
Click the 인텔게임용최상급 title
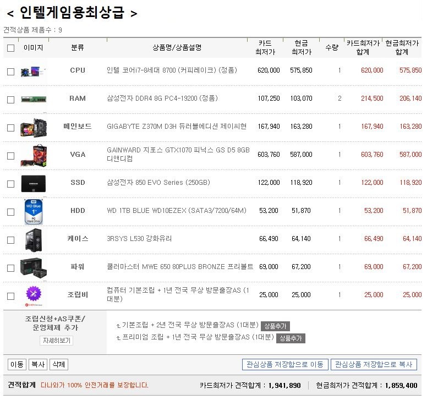coord(72,13)
